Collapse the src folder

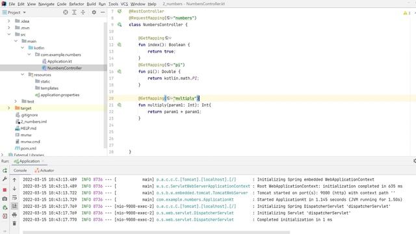coord(8,34)
